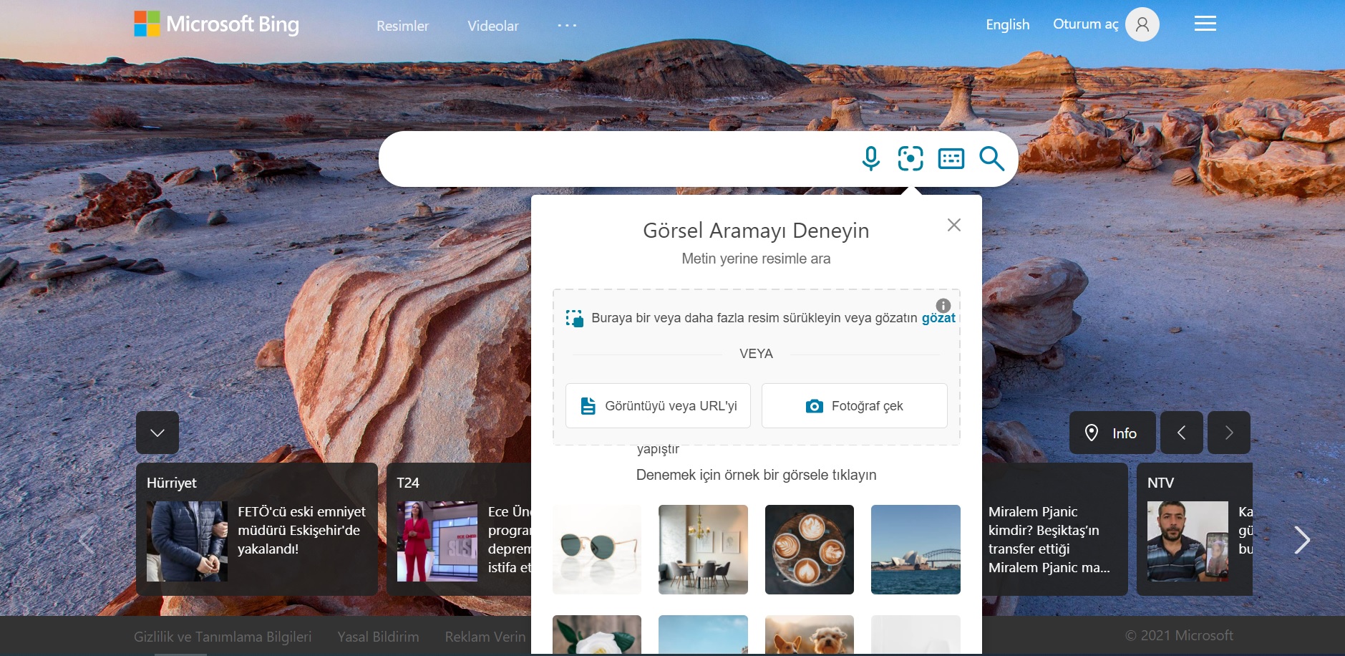Click the magnifying glass search icon
Image resolution: width=1345 pixels, height=656 pixels.
pos(991,158)
